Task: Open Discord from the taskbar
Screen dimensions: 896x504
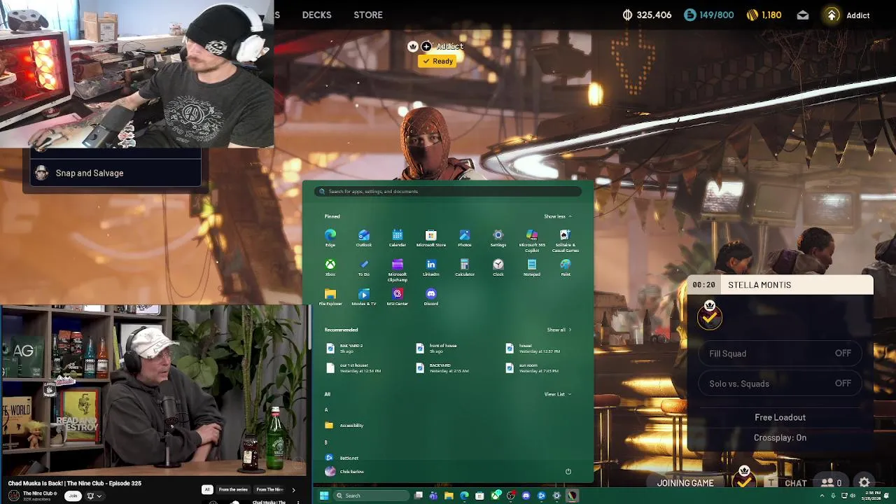Action: (x=526, y=496)
